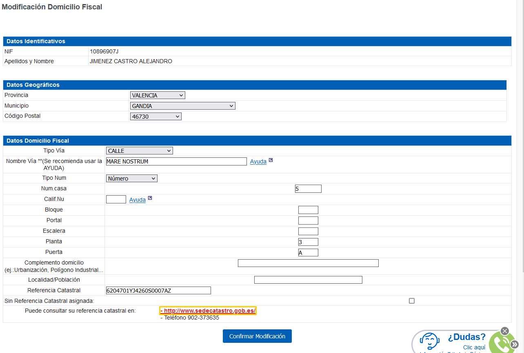Focus the Bloque input field
This screenshot has width=524, height=353.
pos(308,210)
